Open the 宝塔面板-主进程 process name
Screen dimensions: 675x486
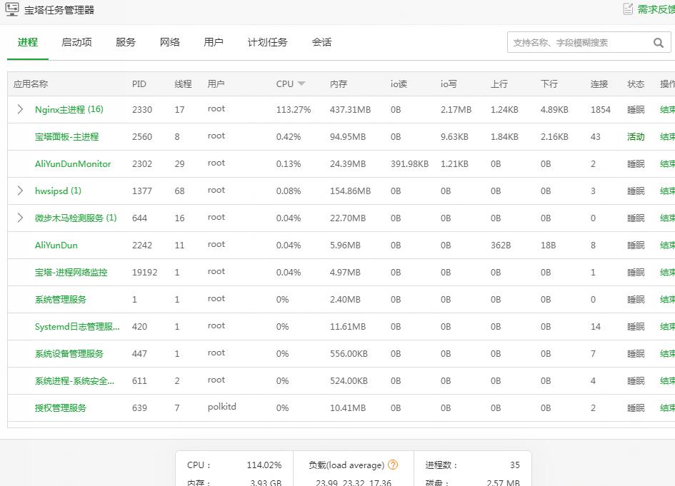point(66,137)
